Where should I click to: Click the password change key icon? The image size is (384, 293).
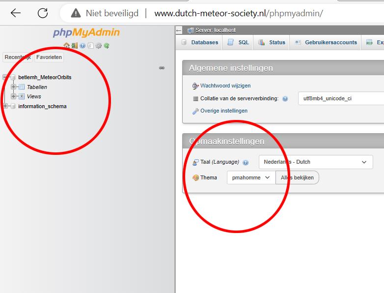[195, 86]
